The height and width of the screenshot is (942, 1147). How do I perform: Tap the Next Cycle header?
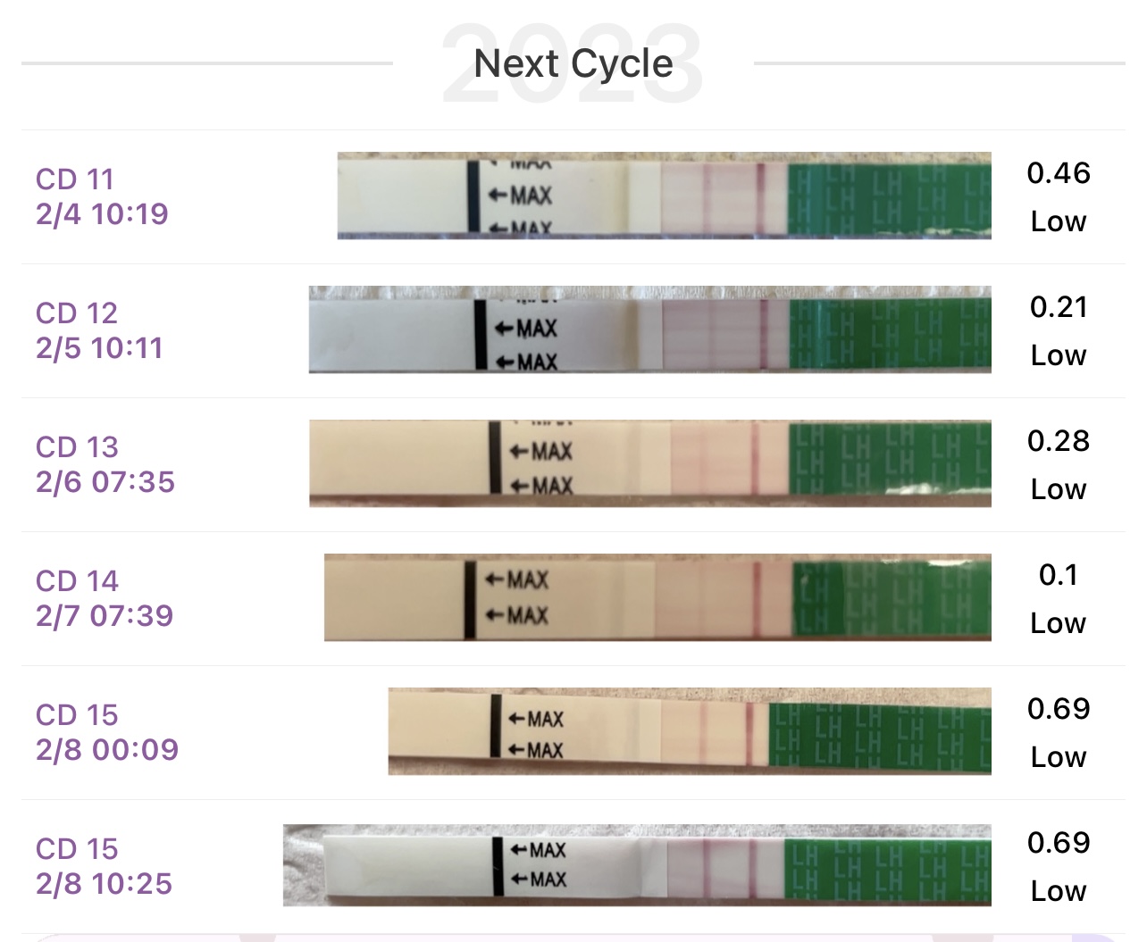pos(573,63)
